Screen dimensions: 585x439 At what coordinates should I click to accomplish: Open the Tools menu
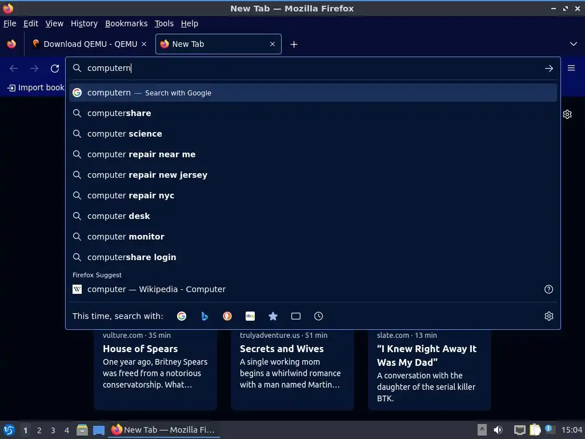point(164,23)
